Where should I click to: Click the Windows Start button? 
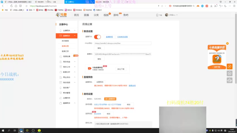[3, 130]
